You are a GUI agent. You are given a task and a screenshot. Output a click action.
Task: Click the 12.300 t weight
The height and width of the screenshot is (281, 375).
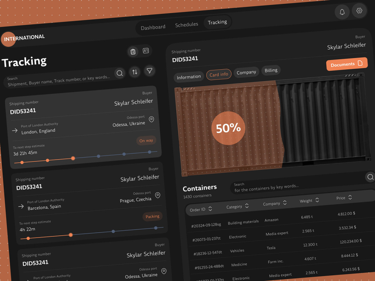(310, 245)
